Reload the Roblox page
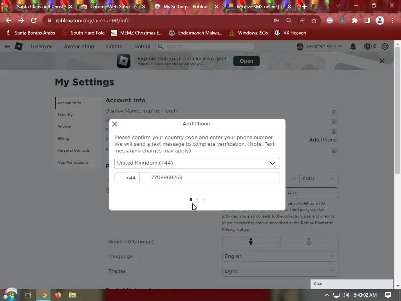This screenshot has height=301, width=401. click(x=34, y=20)
